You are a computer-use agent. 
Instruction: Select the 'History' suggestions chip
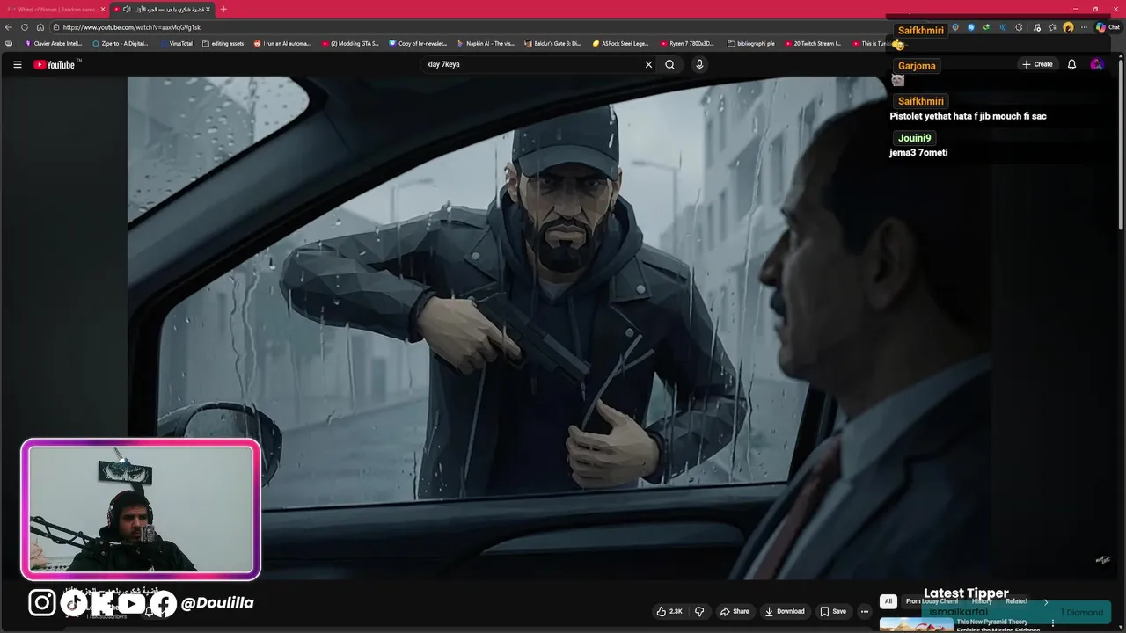tap(982, 601)
